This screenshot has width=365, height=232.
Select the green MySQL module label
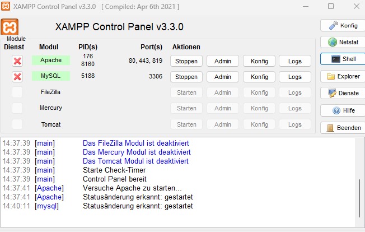tap(51, 76)
